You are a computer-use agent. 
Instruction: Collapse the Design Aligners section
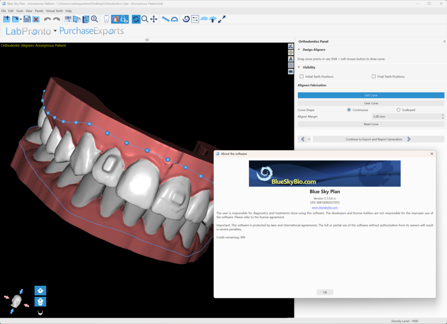(299, 50)
